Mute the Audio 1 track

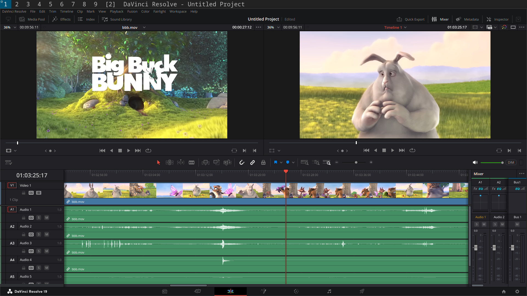[47, 218]
